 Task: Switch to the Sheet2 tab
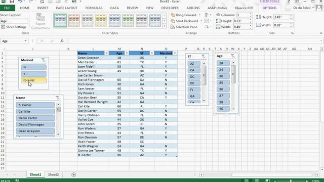53,174
